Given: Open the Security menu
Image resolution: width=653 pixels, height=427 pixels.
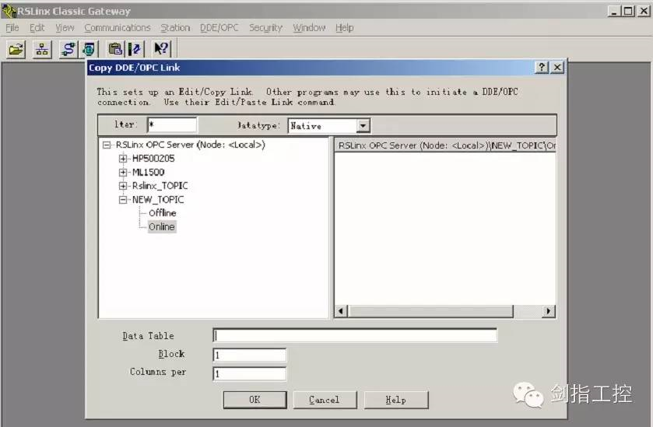Looking at the screenshot, I should click(x=265, y=28).
